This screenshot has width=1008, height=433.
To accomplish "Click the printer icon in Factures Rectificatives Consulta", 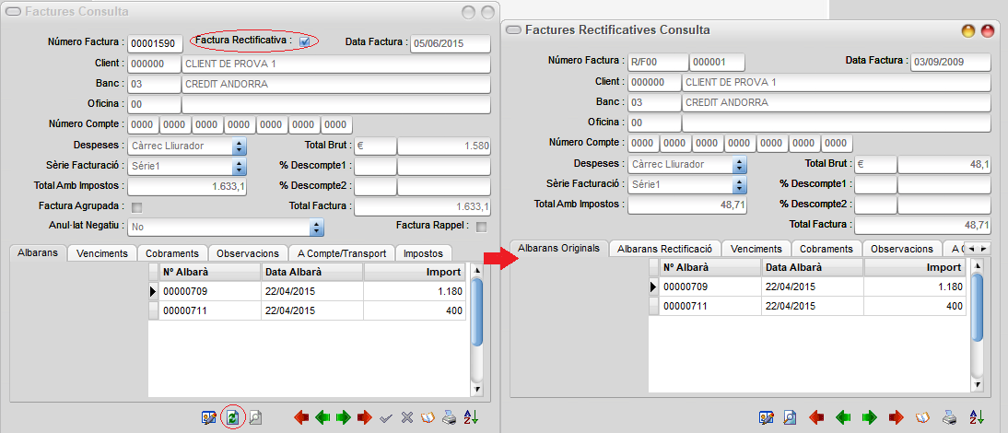I will [x=950, y=417].
